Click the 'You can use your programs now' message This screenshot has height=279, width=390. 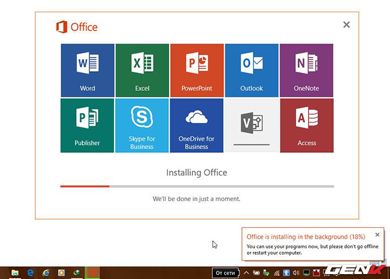coord(313,249)
